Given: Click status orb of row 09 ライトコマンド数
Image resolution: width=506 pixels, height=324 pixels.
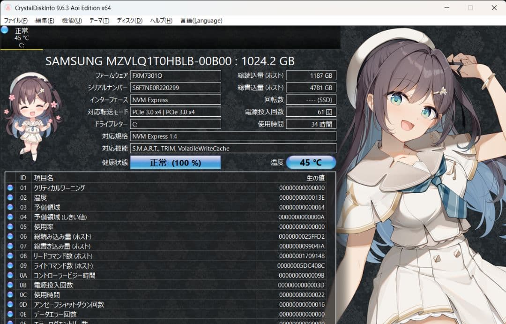Looking at the screenshot, I should pos(10,265).
